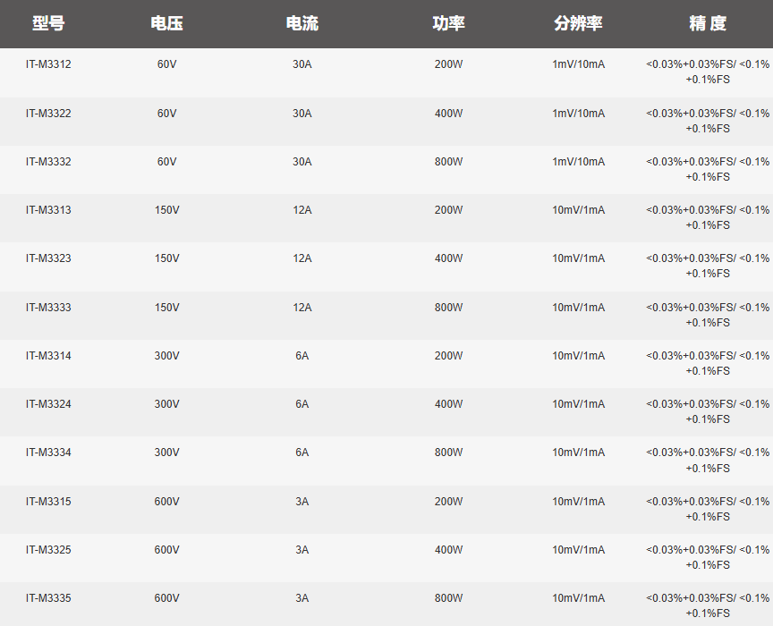Click the 电压 column header

point(166,23)
